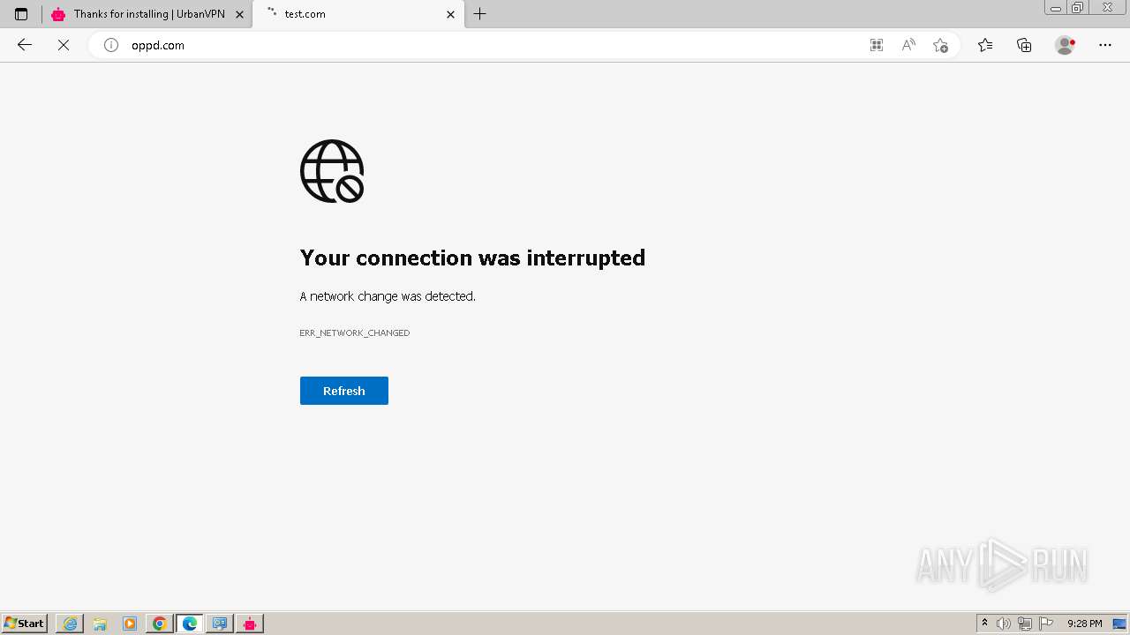1130x635 pixels.
Task: Click the 9:28 PM clock
Action: pos(1084,624)
